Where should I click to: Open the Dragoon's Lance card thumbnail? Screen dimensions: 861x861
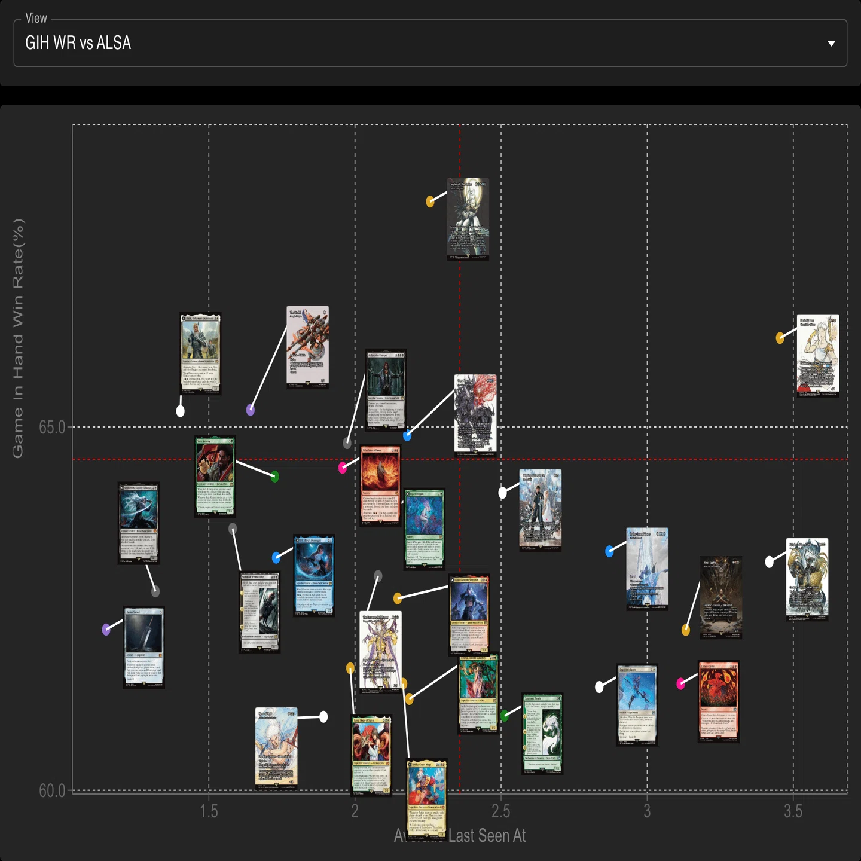click(637, 705)
